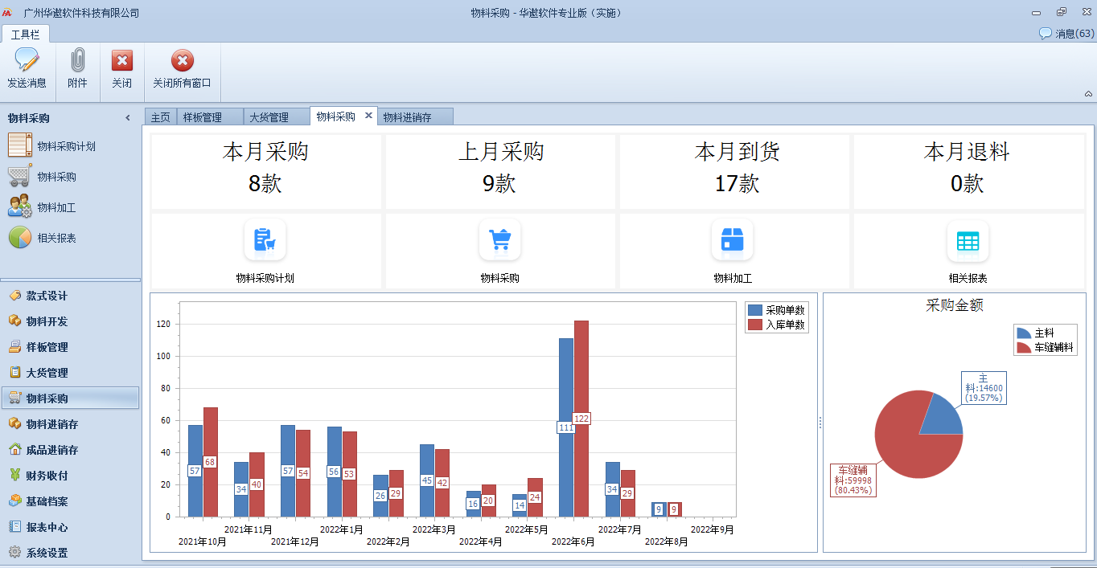Open 消息(63) message notifications

[1066, 34]
